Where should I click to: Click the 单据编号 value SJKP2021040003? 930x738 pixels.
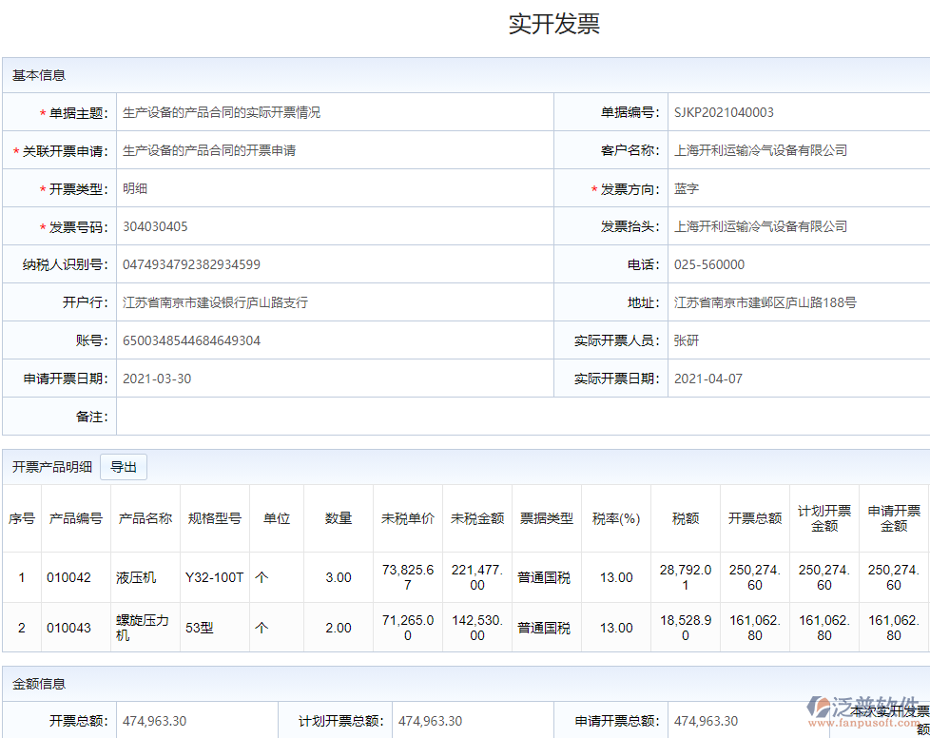point(724,112)
